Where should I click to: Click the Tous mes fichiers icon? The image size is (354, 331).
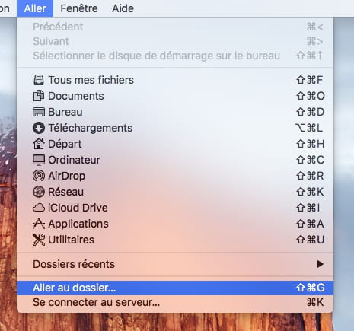39,80
